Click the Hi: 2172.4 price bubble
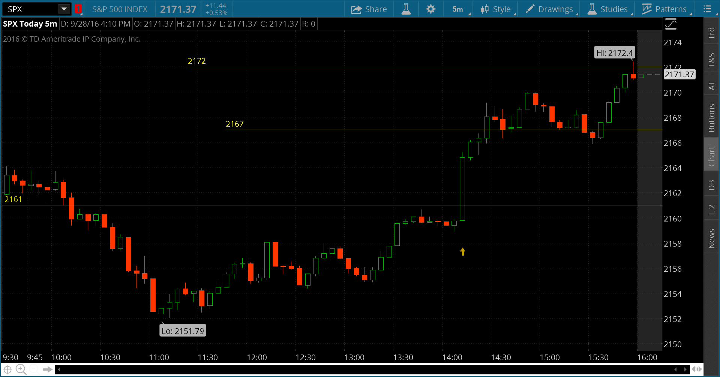720x377 pixels. pyautogui.click(x=615, y=53)
